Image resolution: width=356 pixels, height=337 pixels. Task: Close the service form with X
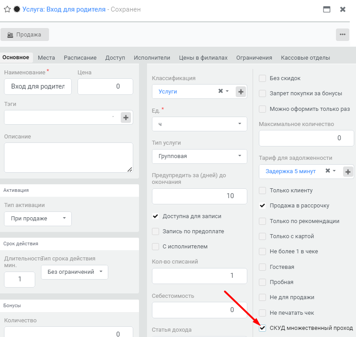point(343,9)
